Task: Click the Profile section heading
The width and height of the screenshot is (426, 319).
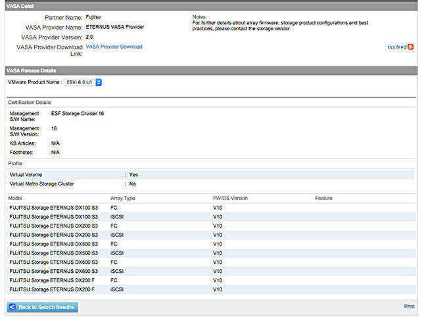Action: pos(15,164)
